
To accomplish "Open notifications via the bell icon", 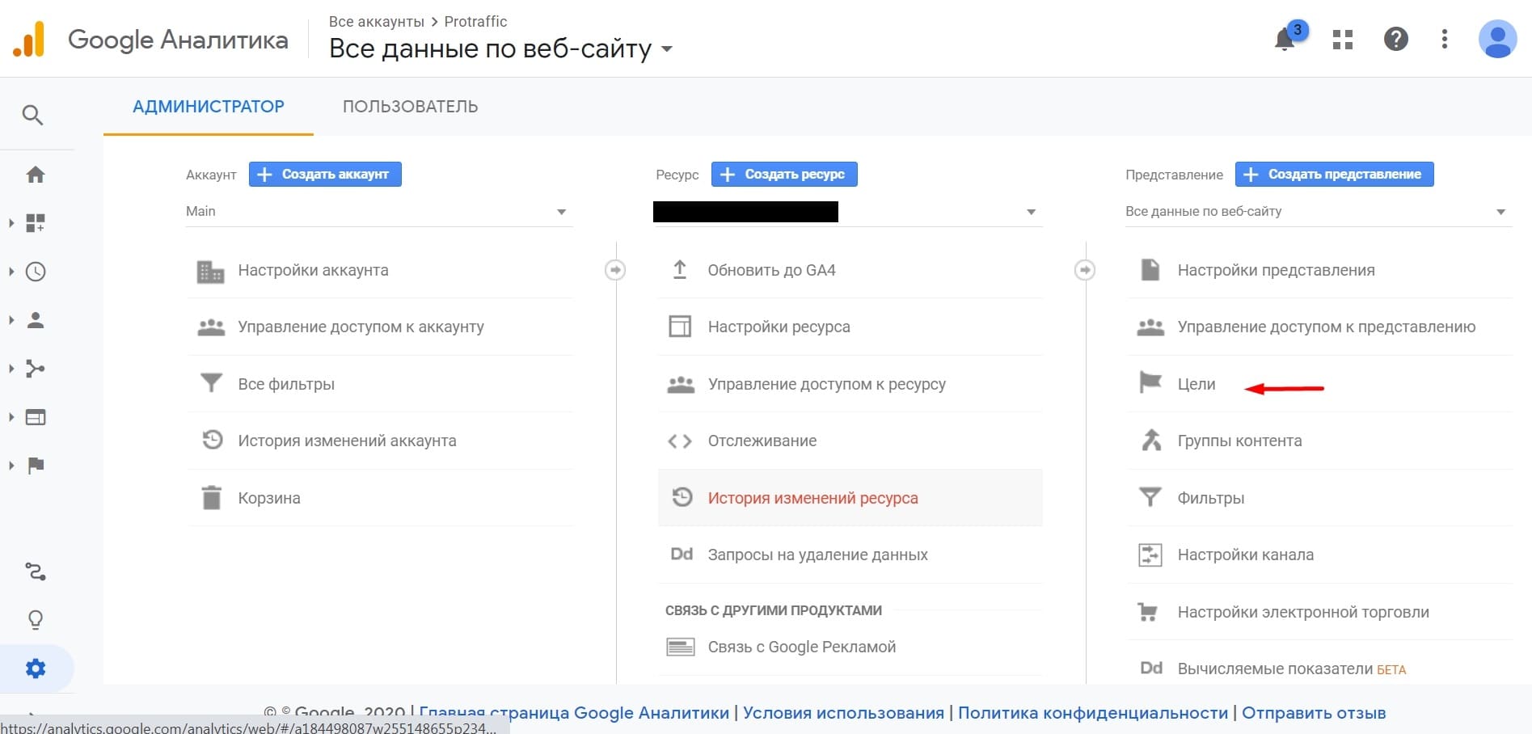I will (x=1285, y=39).
